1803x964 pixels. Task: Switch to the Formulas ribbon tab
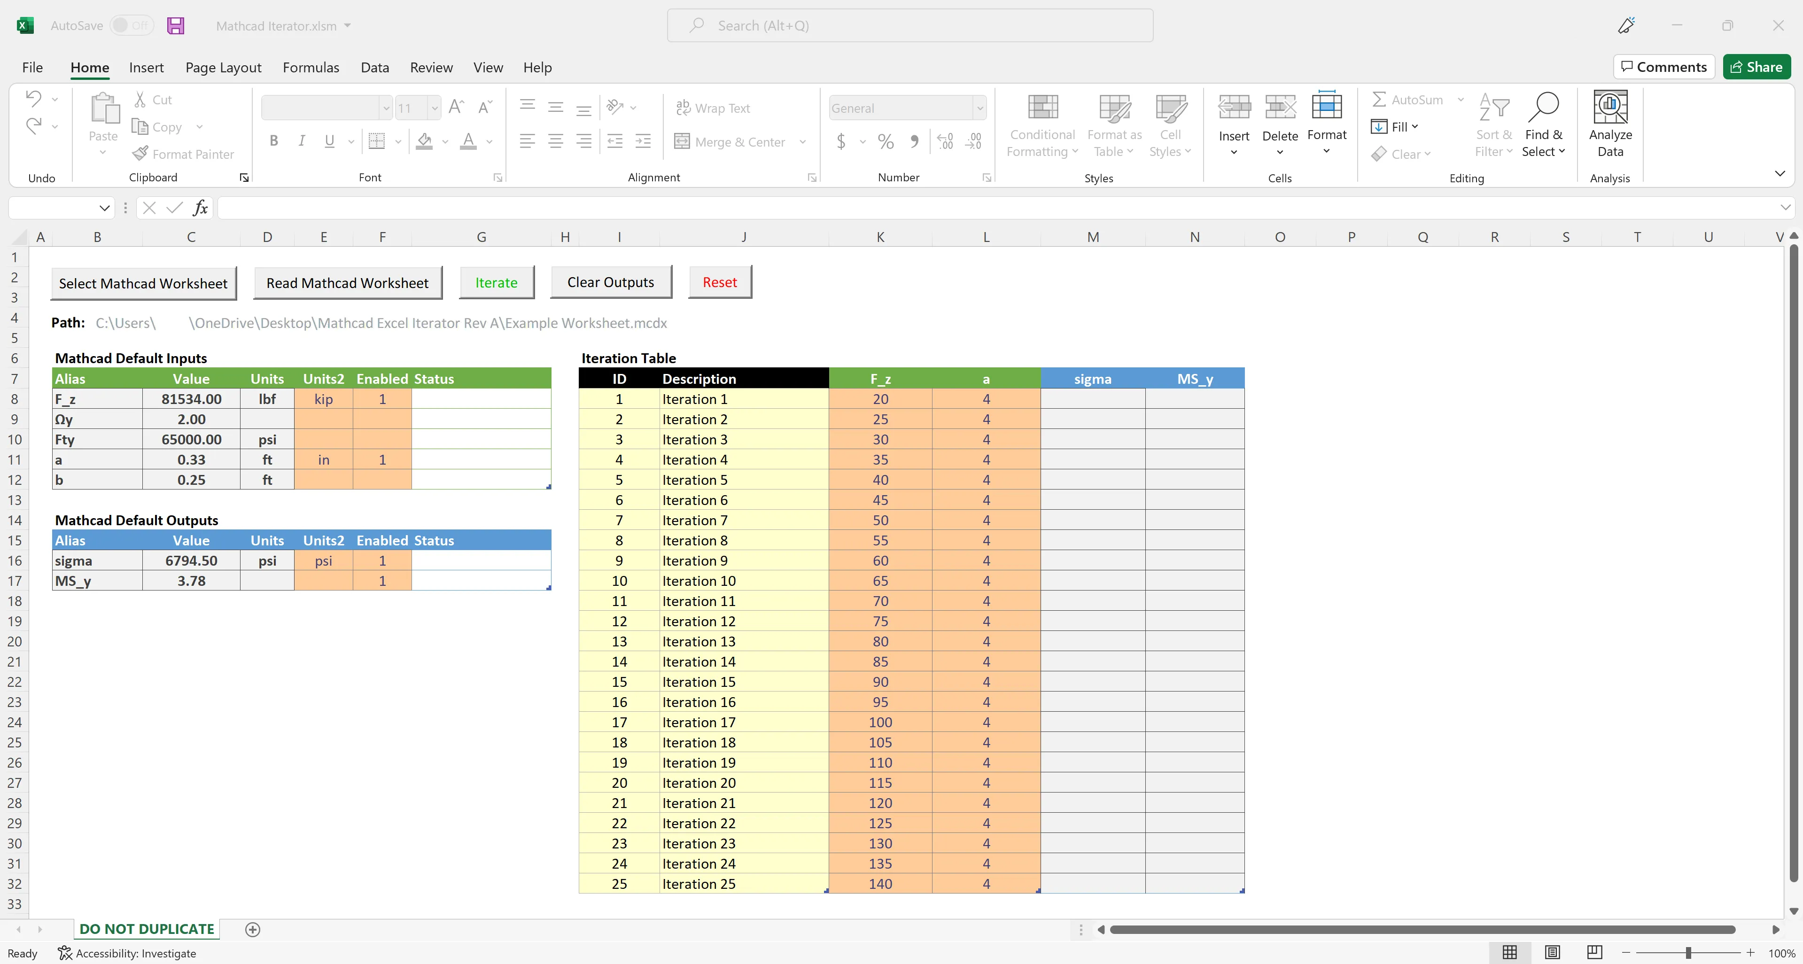311,67
